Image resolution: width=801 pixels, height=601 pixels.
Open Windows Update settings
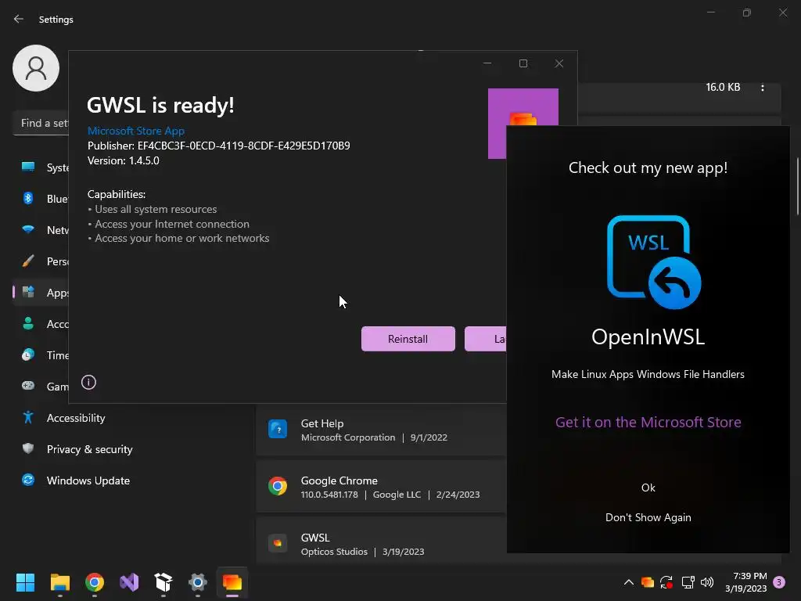tap(88, 480)
